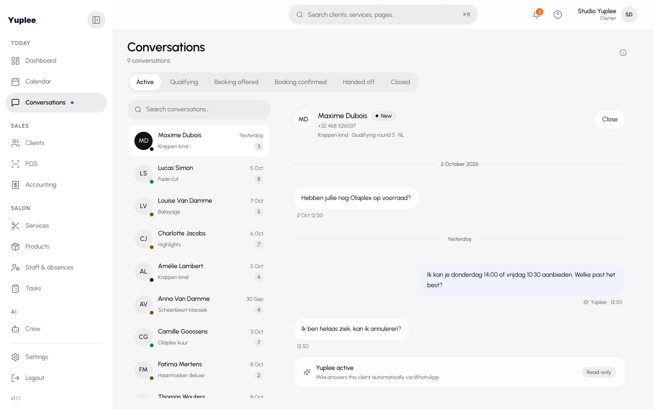Click the info icon beside Conversations header
Viewport: 654px width, 409px height.
pyautogui.click(x=623, y=53)
